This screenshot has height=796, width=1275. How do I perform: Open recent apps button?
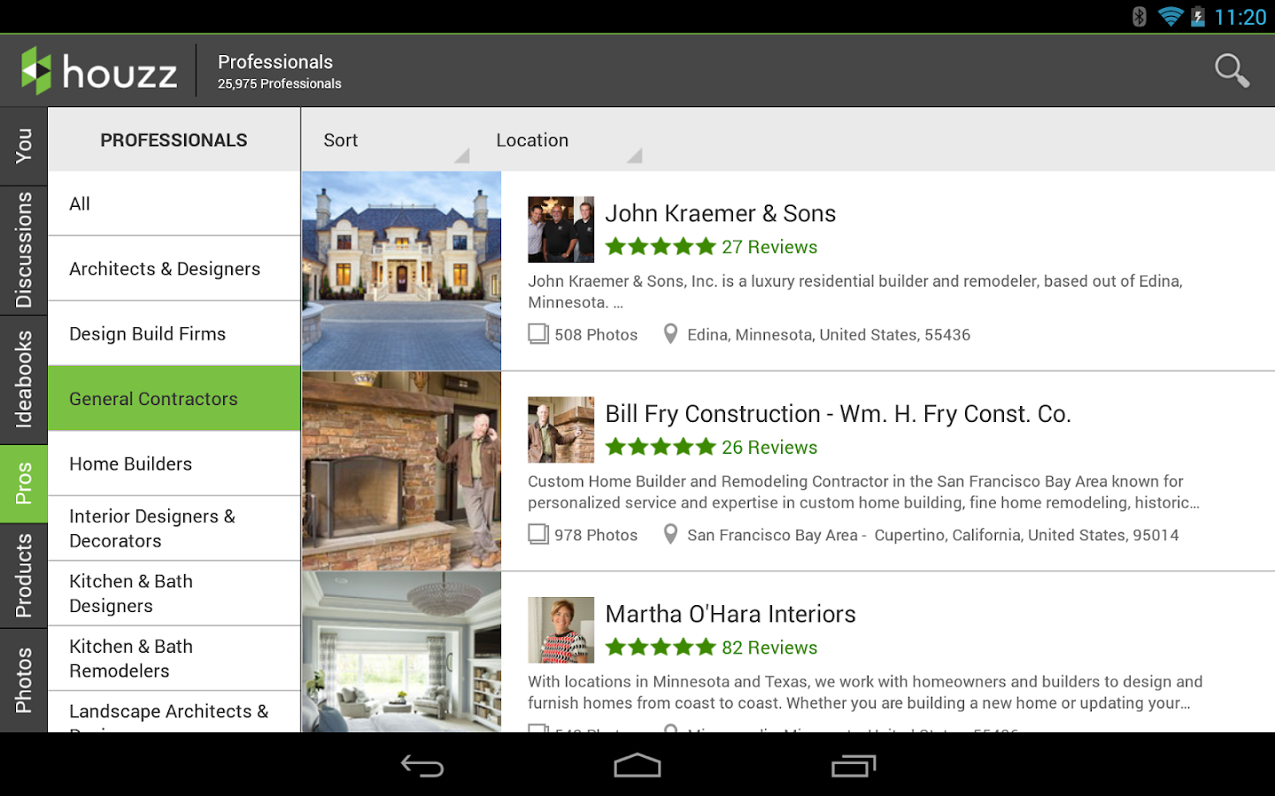(854, 765)
